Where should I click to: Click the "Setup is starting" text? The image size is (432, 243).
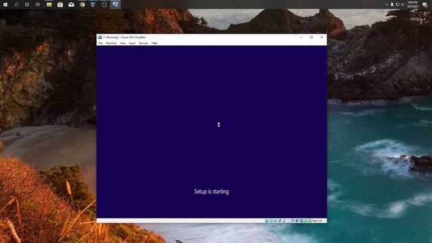pyautogui.click(x=211, y=192)
